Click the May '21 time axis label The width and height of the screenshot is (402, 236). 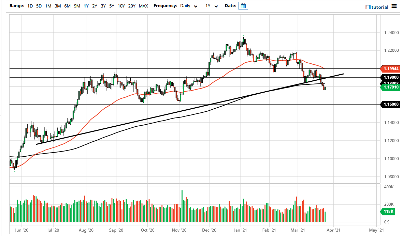click(377, 230)
